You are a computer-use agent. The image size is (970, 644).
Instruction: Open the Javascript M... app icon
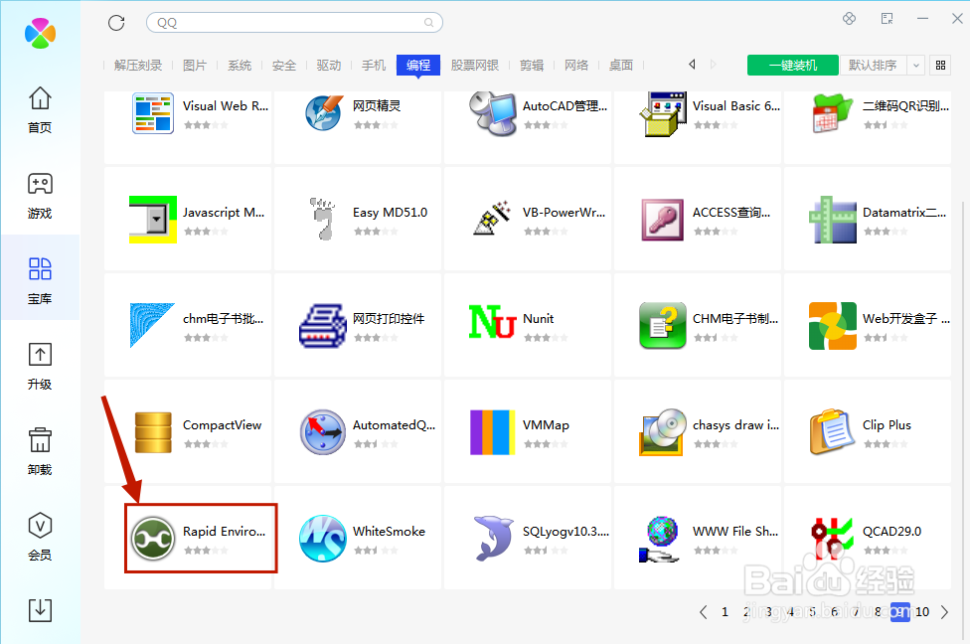pyautogui.click(x=153, y=220)
